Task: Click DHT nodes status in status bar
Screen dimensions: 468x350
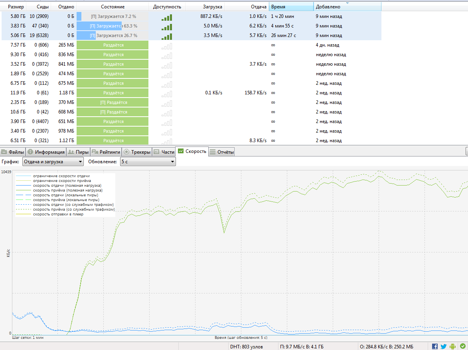Action: [x=246, y=347]
